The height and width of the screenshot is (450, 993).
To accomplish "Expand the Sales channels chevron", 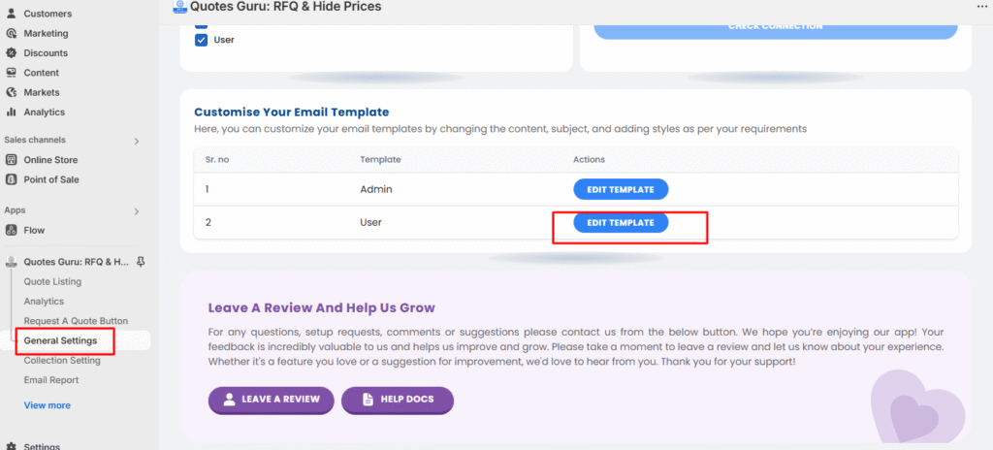I will (x=136, y=141).
